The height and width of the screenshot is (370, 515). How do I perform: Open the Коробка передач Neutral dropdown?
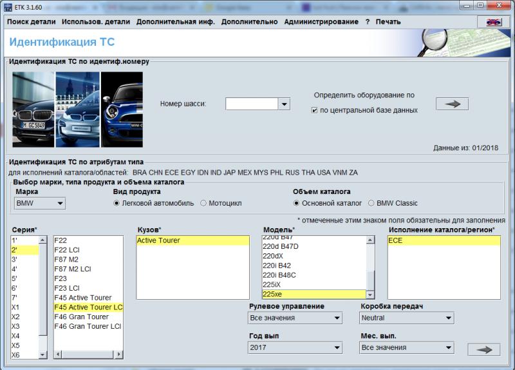pyautogui.click(x=407, y=318)
